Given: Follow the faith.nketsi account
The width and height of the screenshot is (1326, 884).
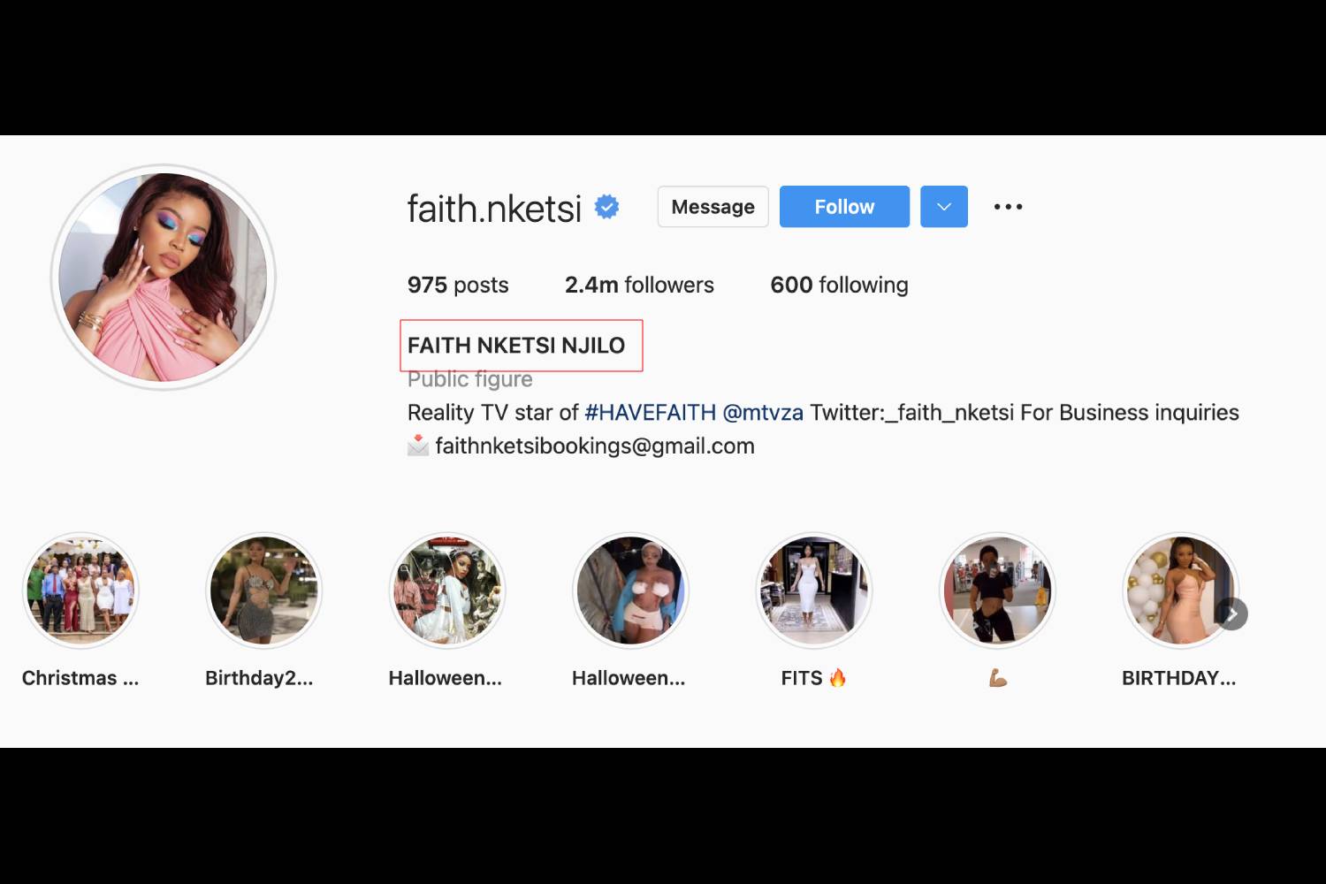Looking at the screenshot, I should coord(844,207).
